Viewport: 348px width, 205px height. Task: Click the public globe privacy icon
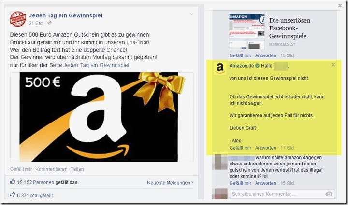coord(49,23)
